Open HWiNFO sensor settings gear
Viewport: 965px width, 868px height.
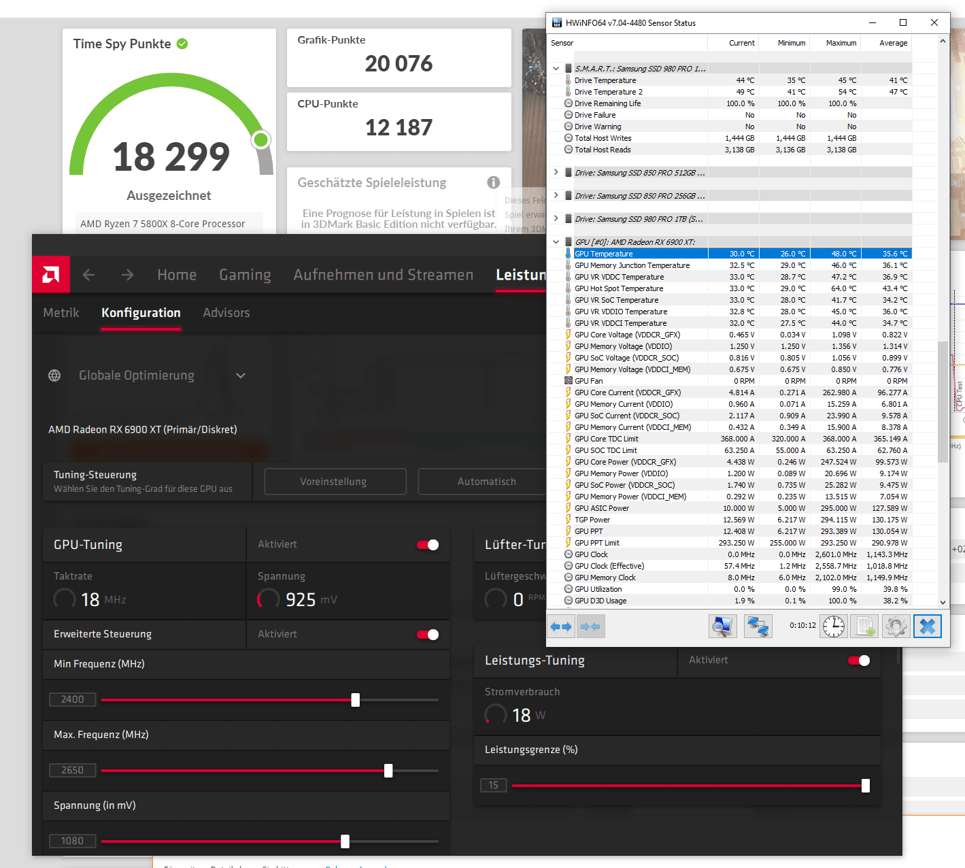[x=896, y=627]
